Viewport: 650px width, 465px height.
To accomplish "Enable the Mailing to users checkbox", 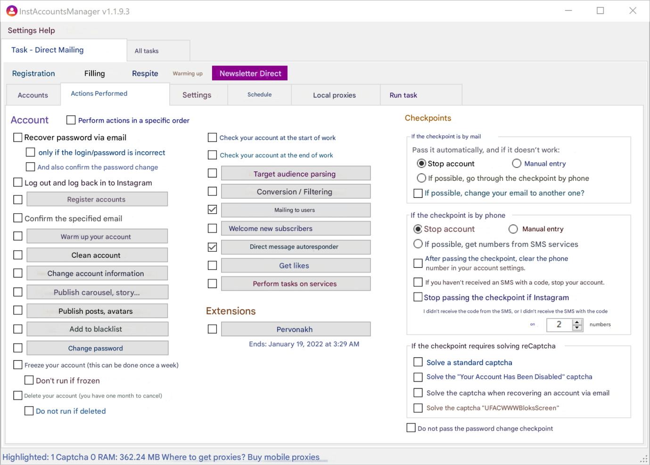I will coord(213,210).
